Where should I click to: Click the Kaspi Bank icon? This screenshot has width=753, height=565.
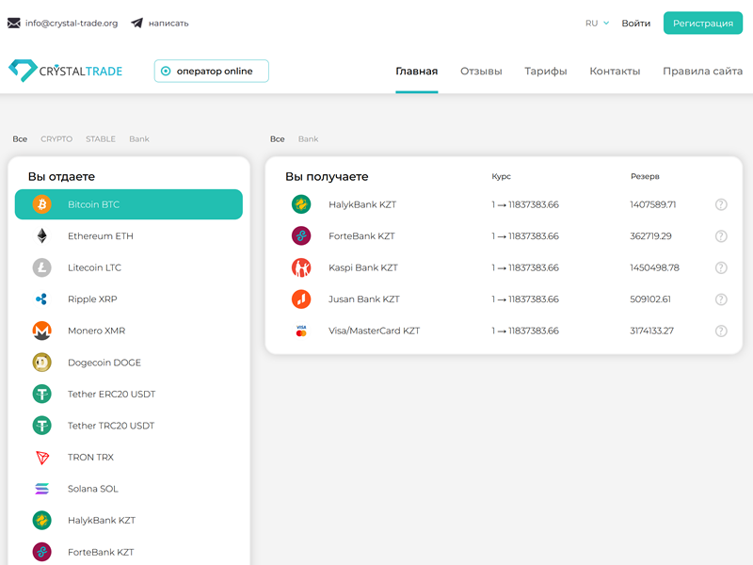pyautogui.click(x=301, y=267)
